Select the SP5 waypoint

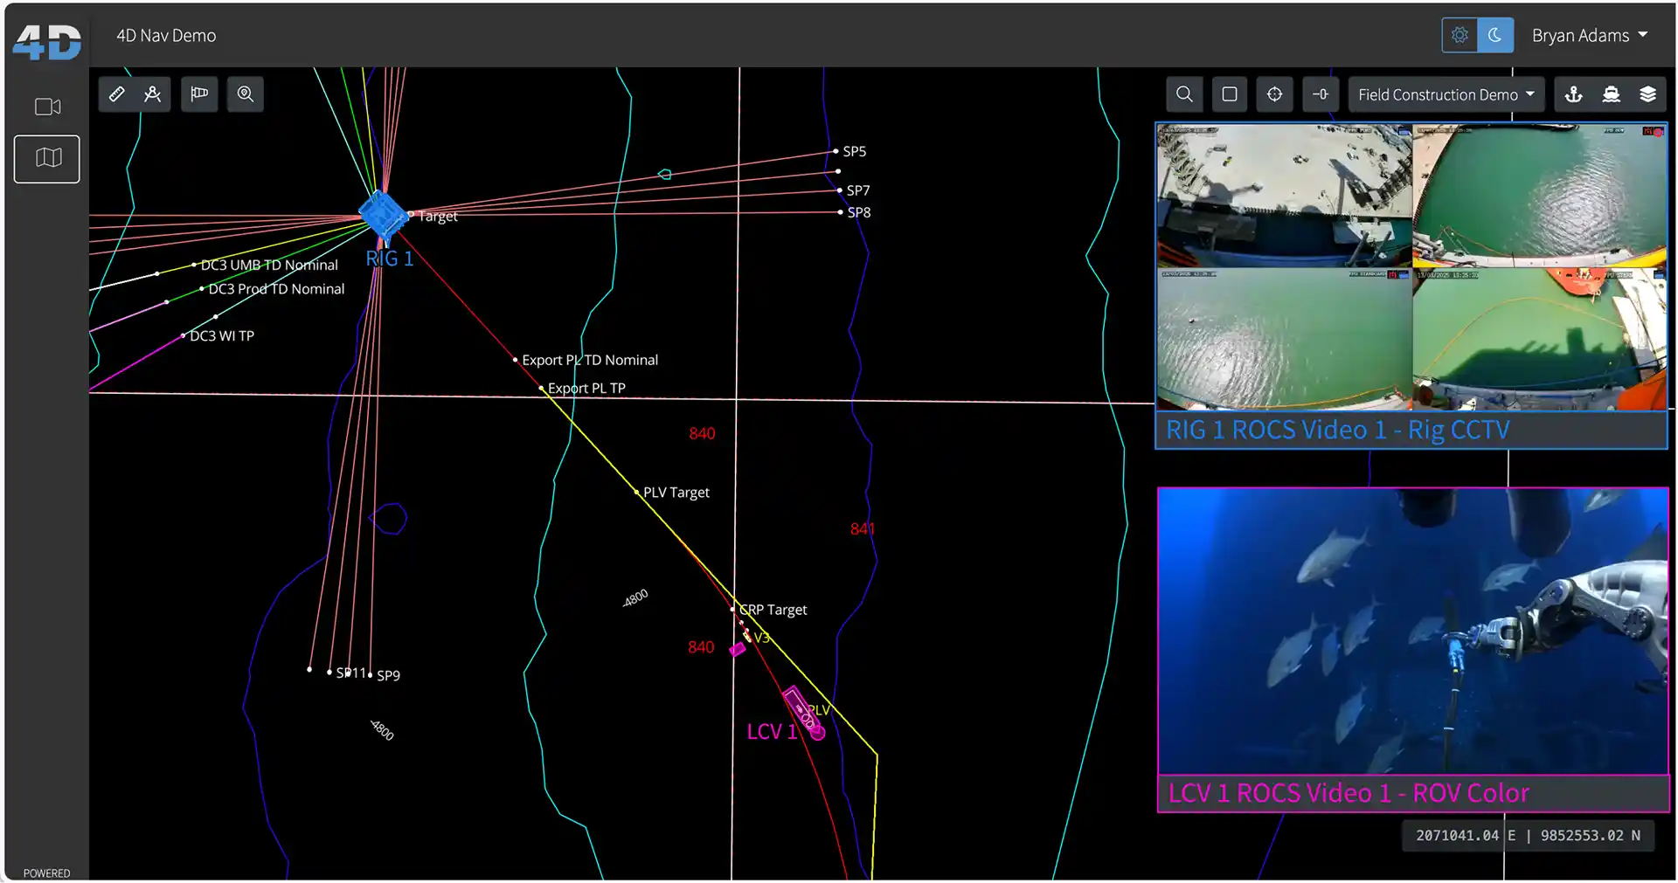coord(836,151)
